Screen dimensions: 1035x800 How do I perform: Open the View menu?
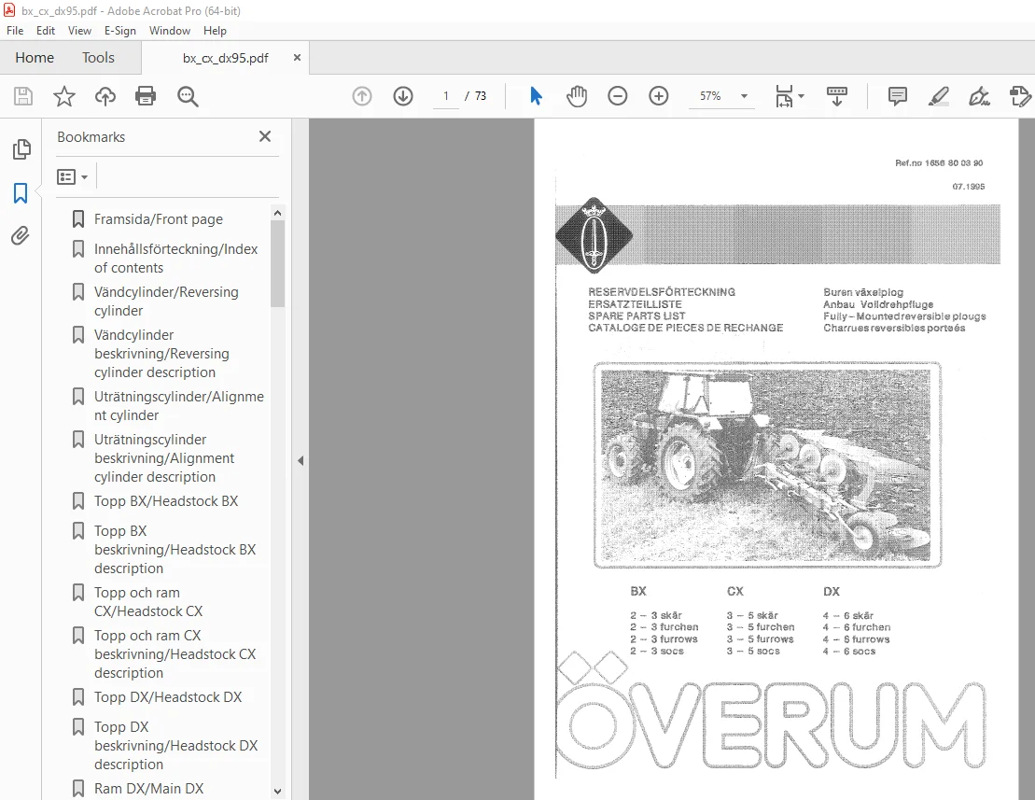(79, 31)
